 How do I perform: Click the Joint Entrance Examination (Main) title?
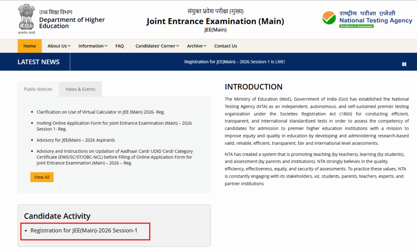pyautogui.click(x=215, y=22)
